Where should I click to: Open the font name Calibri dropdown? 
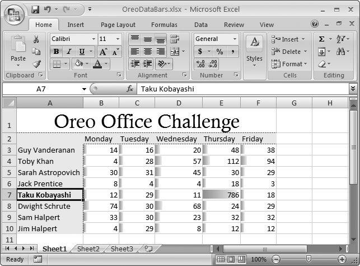[x=93, y=39]
